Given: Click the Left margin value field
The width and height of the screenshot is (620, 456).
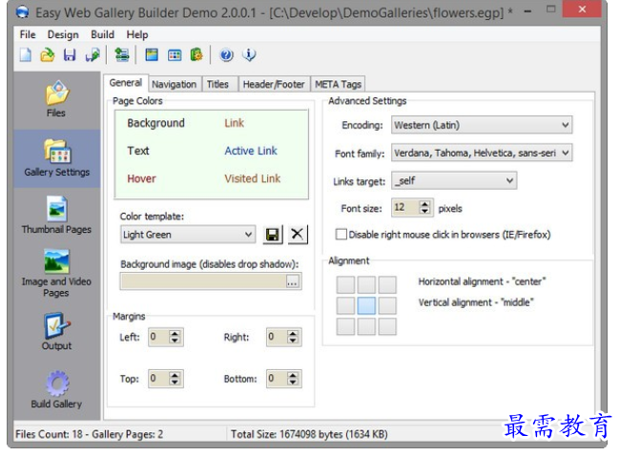Looking at the screenshot, I should coord(158,337).
